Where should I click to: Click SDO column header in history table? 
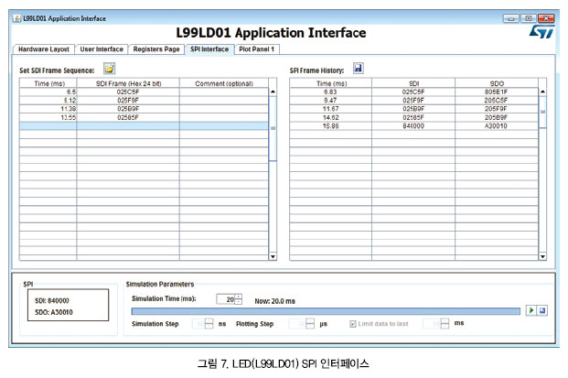(x=497, y=83)
